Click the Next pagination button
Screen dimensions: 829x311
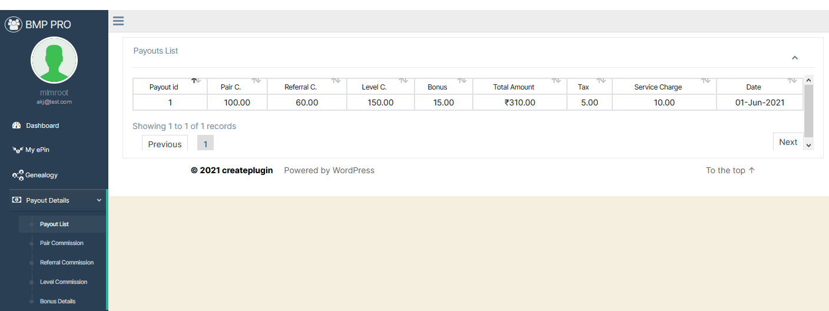point(788,142)
